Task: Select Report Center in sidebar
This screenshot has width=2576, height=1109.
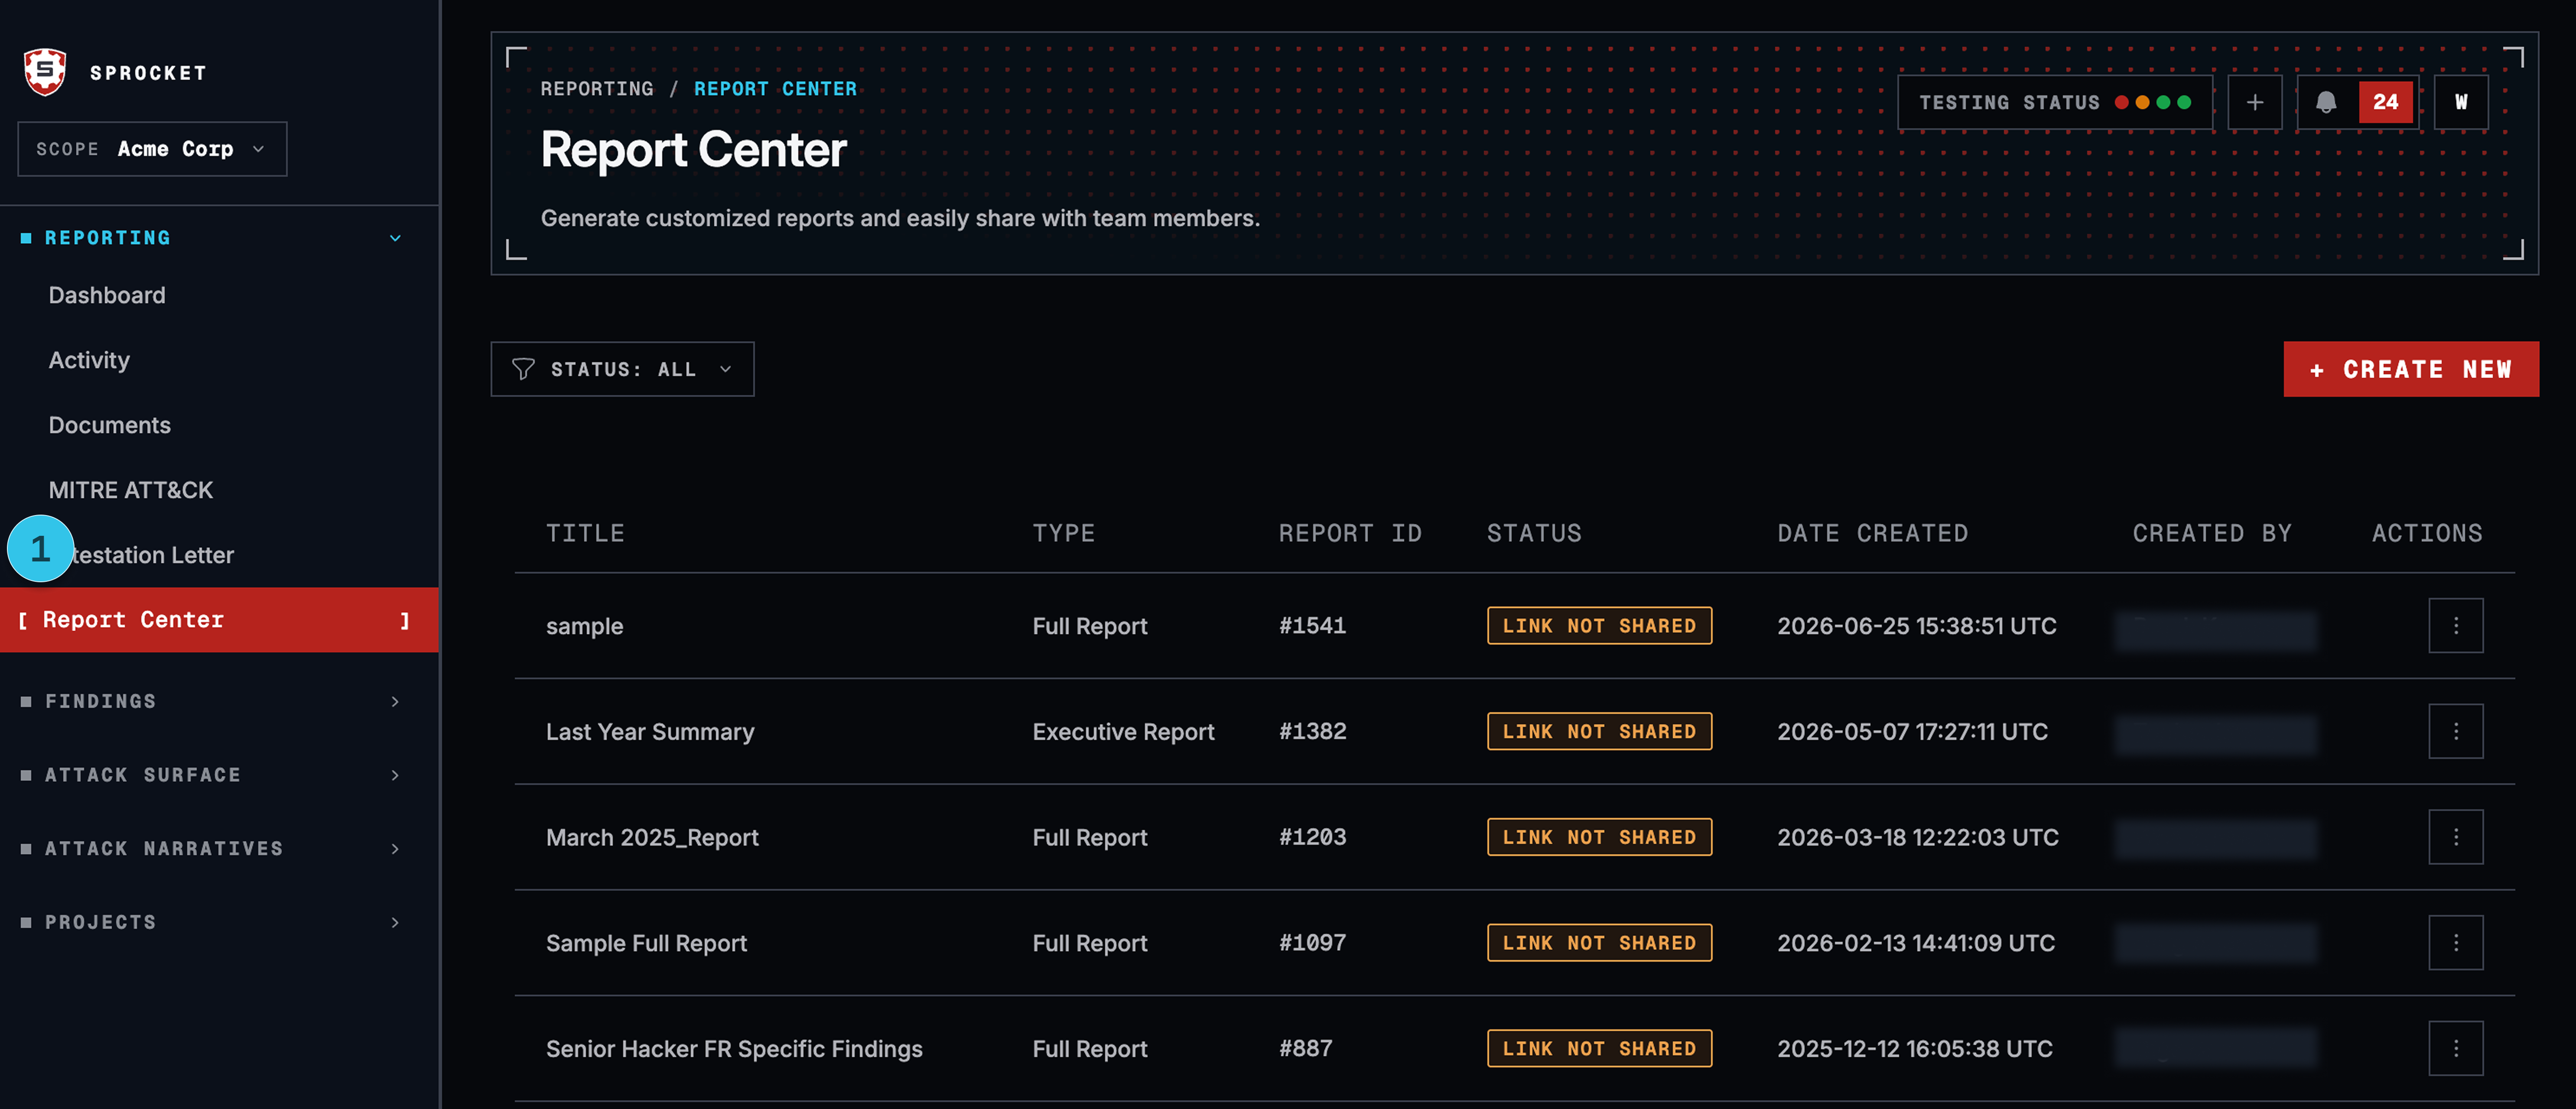Action: pyautogui.click(x=219, y=620)
